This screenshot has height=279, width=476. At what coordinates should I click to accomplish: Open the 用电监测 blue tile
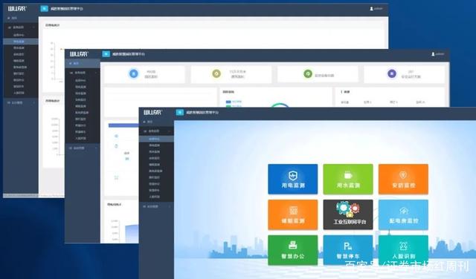click(292, 179)
